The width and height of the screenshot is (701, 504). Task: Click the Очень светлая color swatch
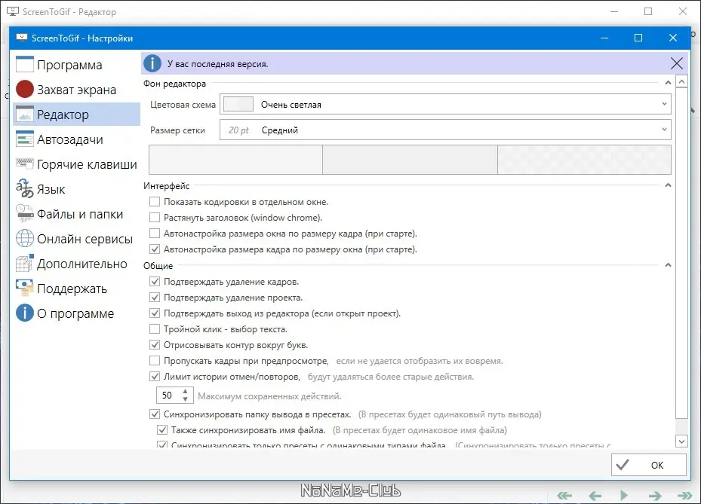tap(238, 105)
